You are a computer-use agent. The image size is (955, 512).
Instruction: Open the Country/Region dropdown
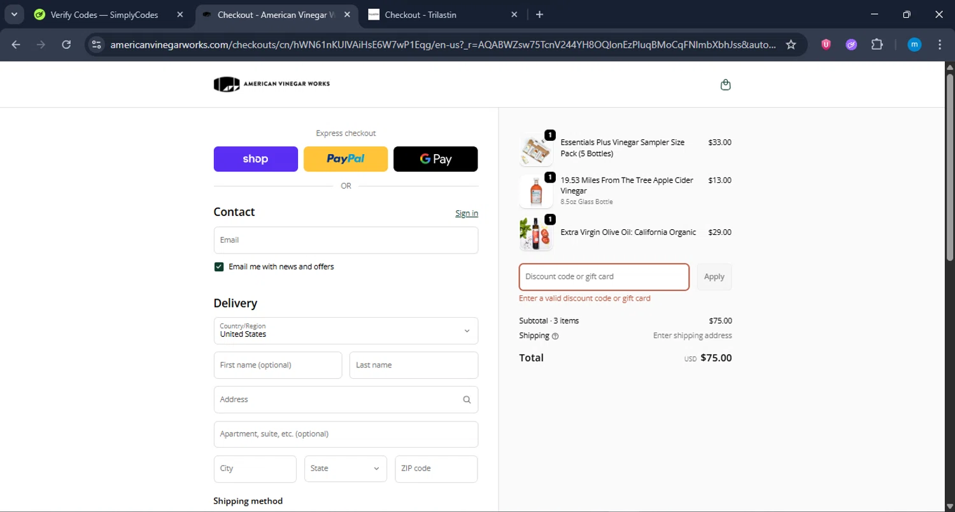[x=346, y=331]
